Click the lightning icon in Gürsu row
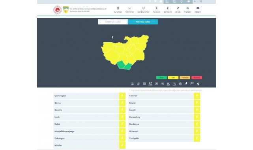Screen dimensions: 253x150 [122, 103]
